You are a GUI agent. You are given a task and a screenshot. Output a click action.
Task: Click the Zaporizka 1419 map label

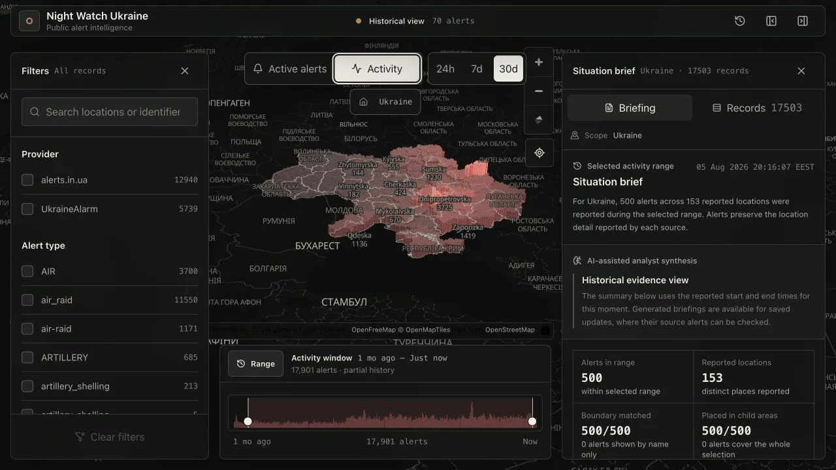(468, 231)
